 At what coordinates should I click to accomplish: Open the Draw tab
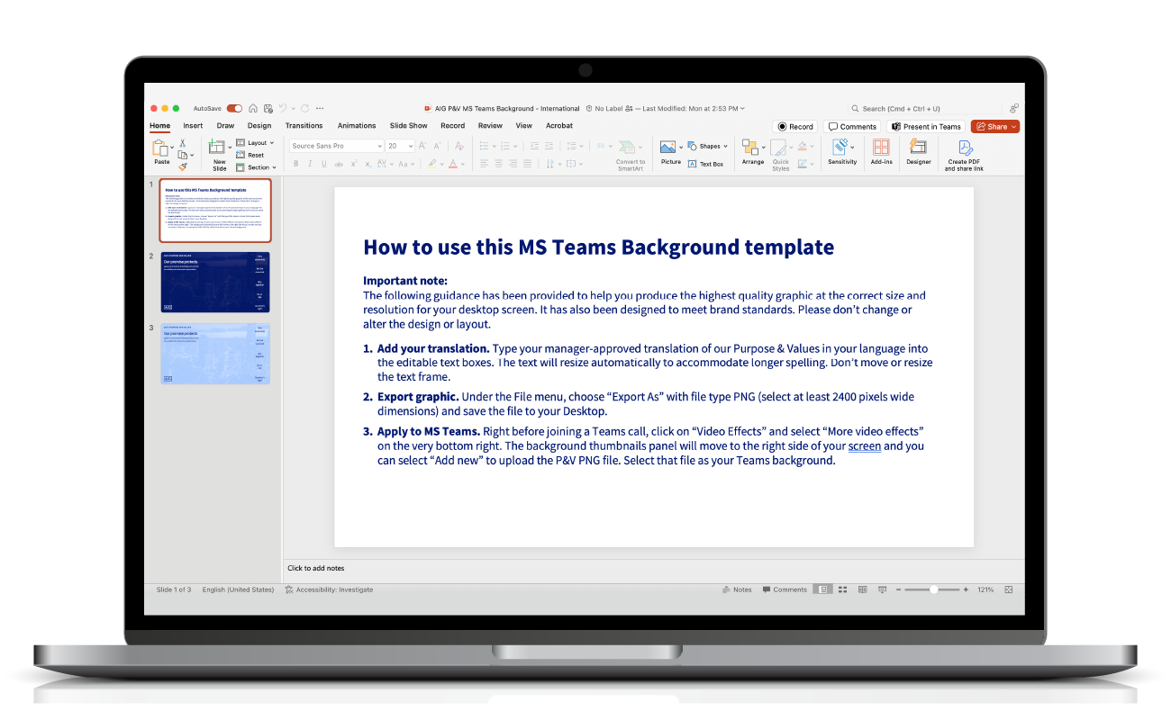[x=225, y=125]
